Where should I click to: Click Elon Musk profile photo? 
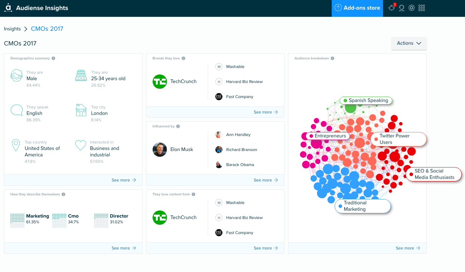pos(160,150)
